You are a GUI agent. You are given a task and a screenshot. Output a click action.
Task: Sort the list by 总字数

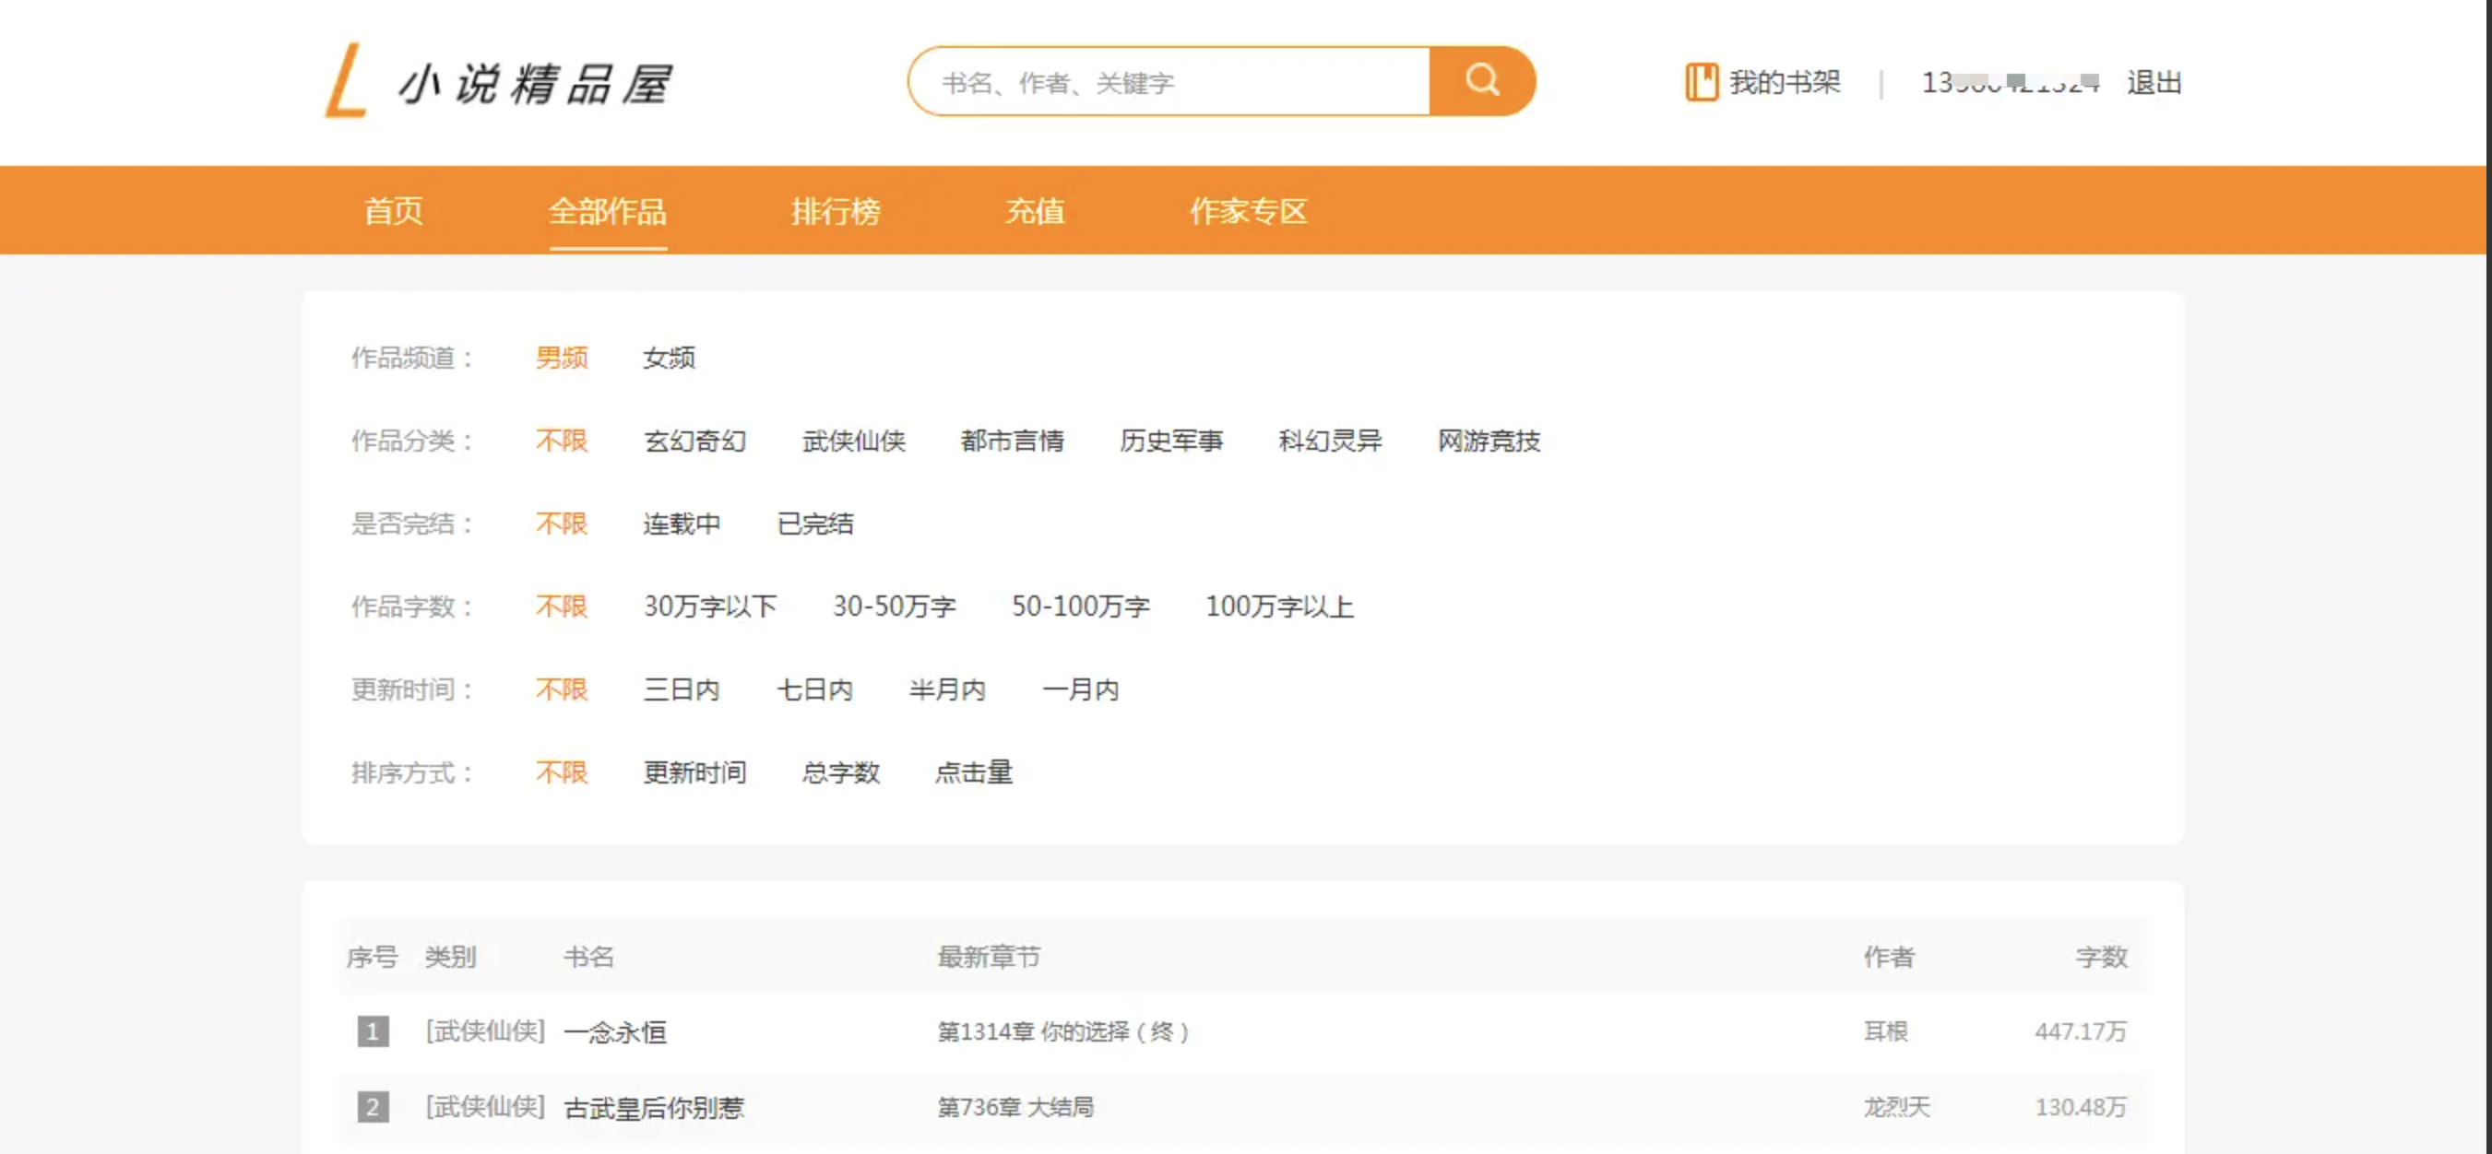point(841,773)
